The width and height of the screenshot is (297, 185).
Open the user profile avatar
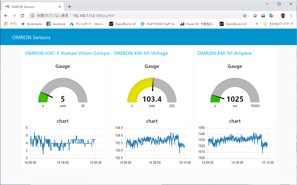point(283,16)
